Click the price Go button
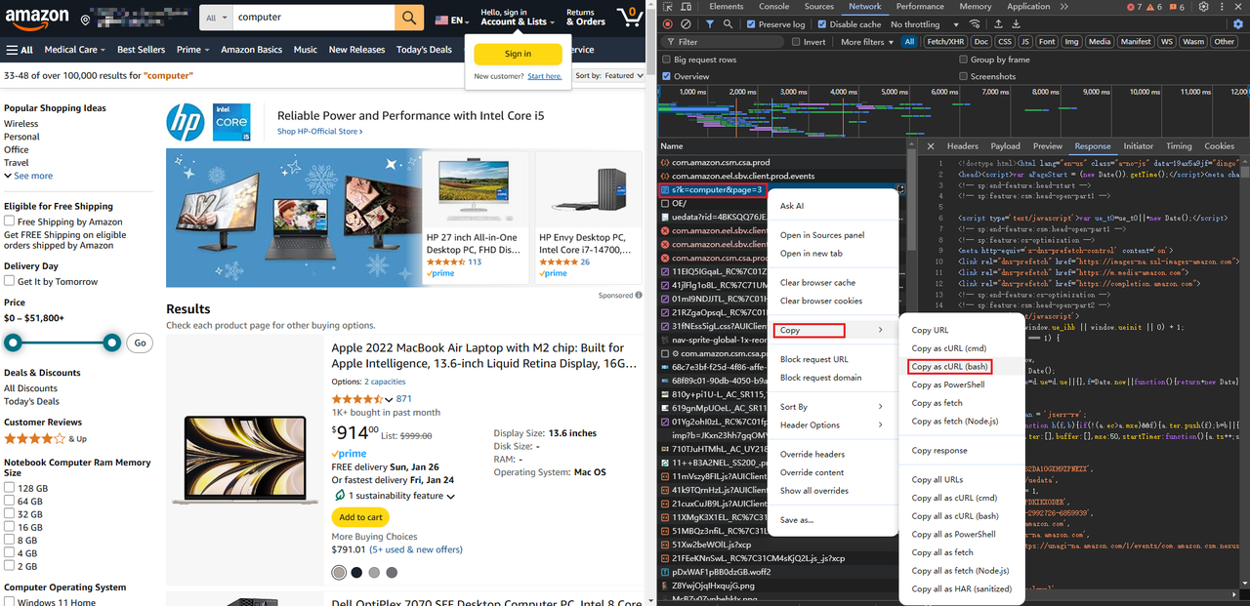The image size is (1250, 606). [141, 343]
